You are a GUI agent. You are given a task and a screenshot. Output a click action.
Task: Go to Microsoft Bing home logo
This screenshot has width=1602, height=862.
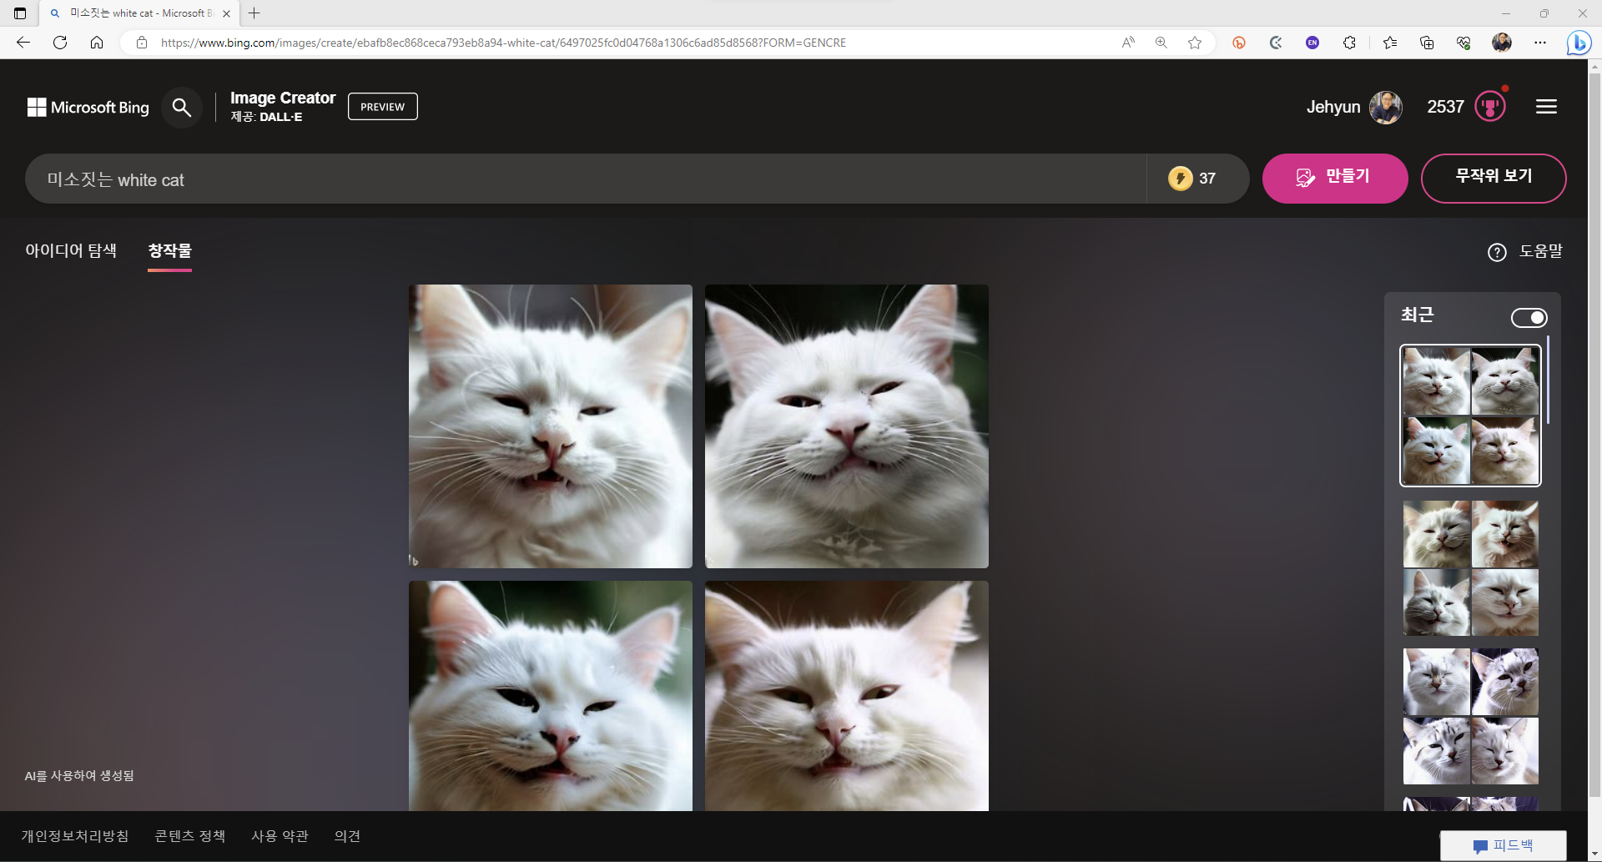click(x=88, y=107)
